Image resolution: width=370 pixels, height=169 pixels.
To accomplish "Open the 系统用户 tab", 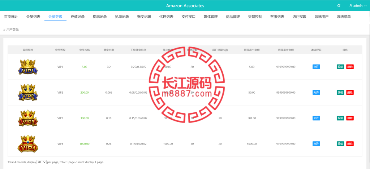I will click(x=322, y=17).
